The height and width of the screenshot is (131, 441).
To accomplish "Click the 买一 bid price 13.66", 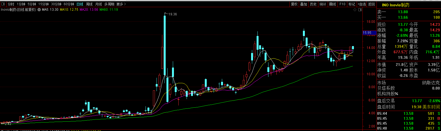I will point(403,17).
